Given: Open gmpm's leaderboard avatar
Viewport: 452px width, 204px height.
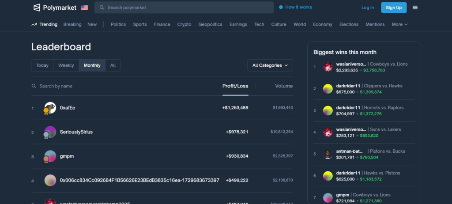Looking at the screenshot, I should pyautogui.click(x=50, y=156).
